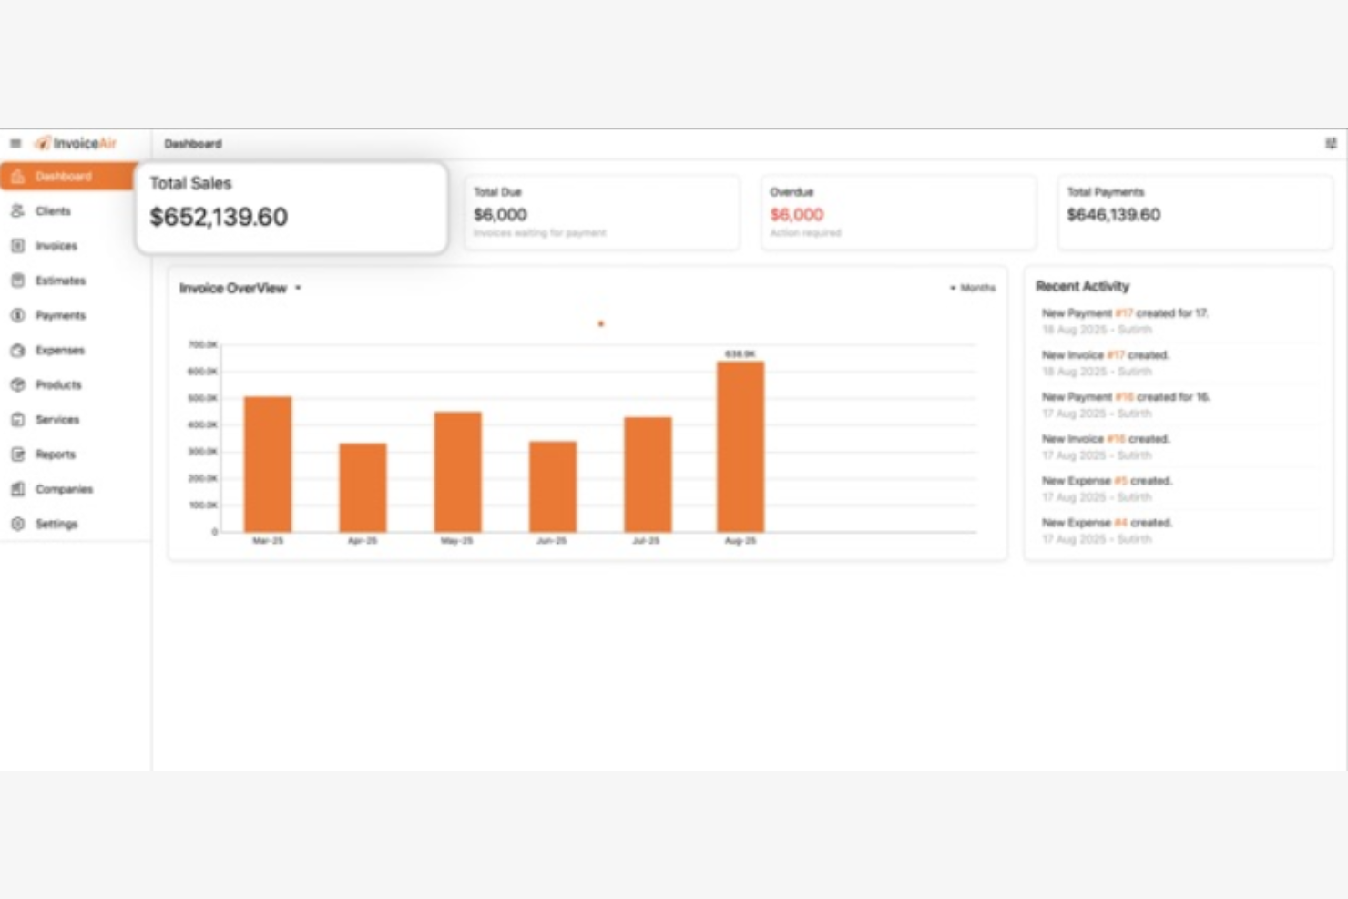Screen dimensions: 1348x899
Task: Go to Products in the sidebar
Action: click(58, 384)
